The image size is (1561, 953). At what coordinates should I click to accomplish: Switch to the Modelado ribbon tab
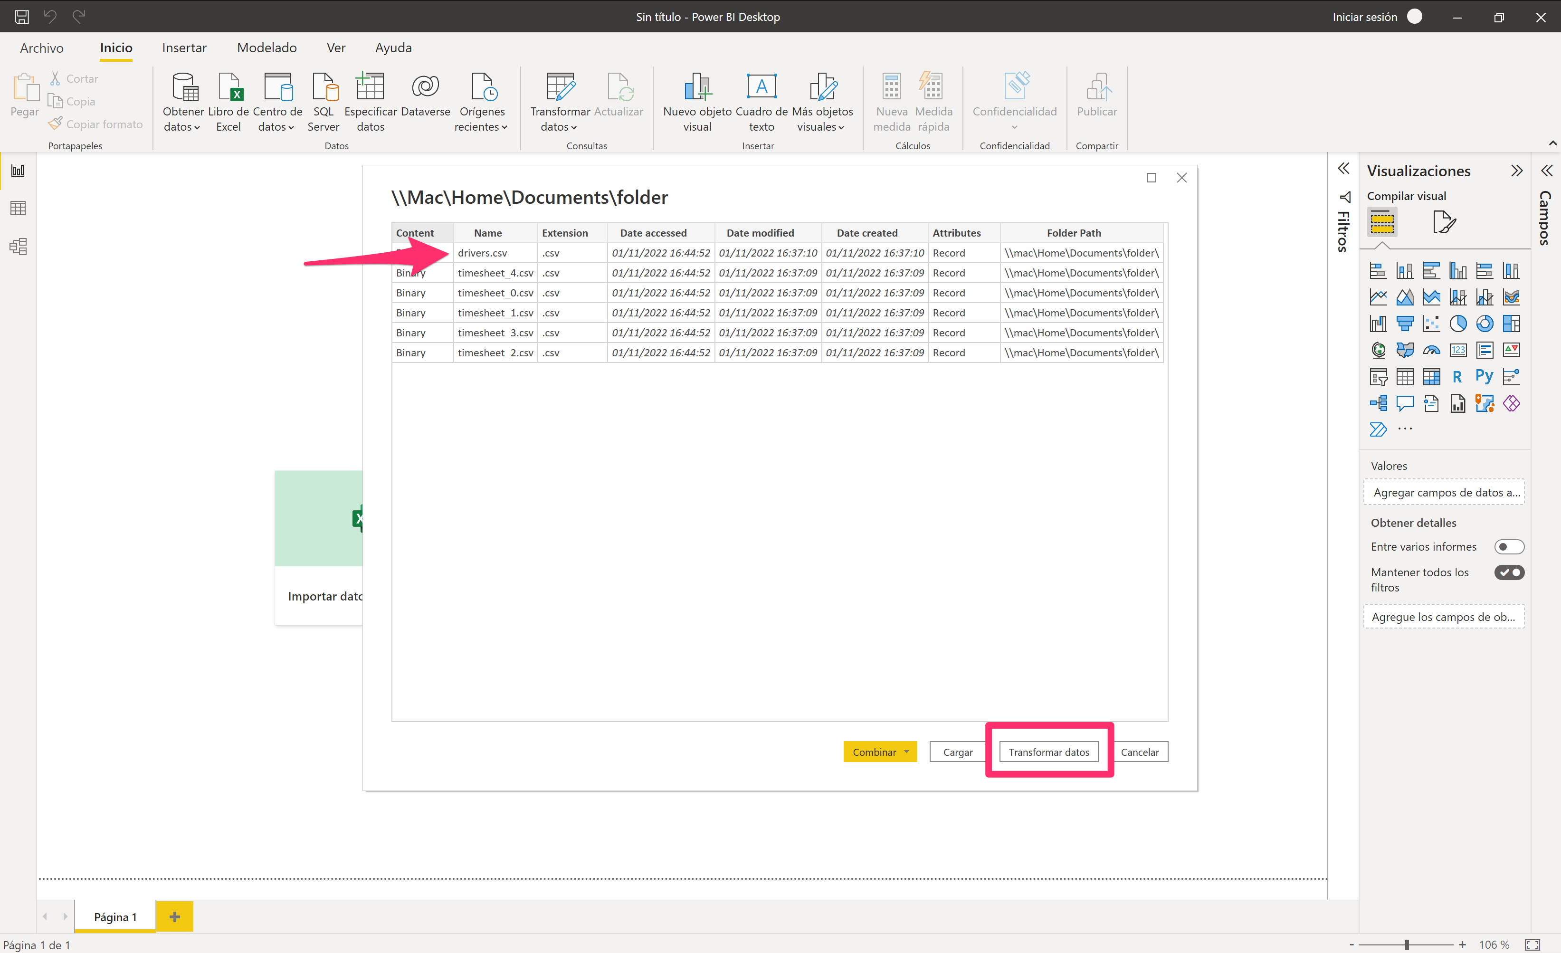(267, 48)
